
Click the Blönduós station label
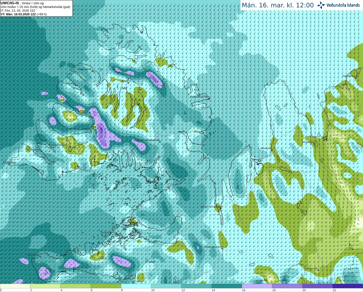(266, 148)
